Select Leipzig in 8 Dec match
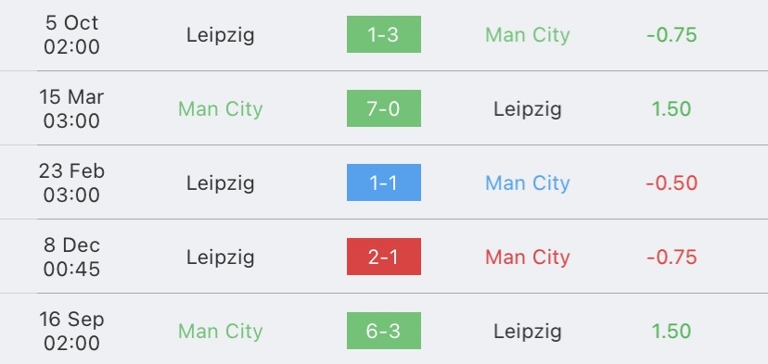The height and width of the screenshot is (364, 768). point(221,257)
